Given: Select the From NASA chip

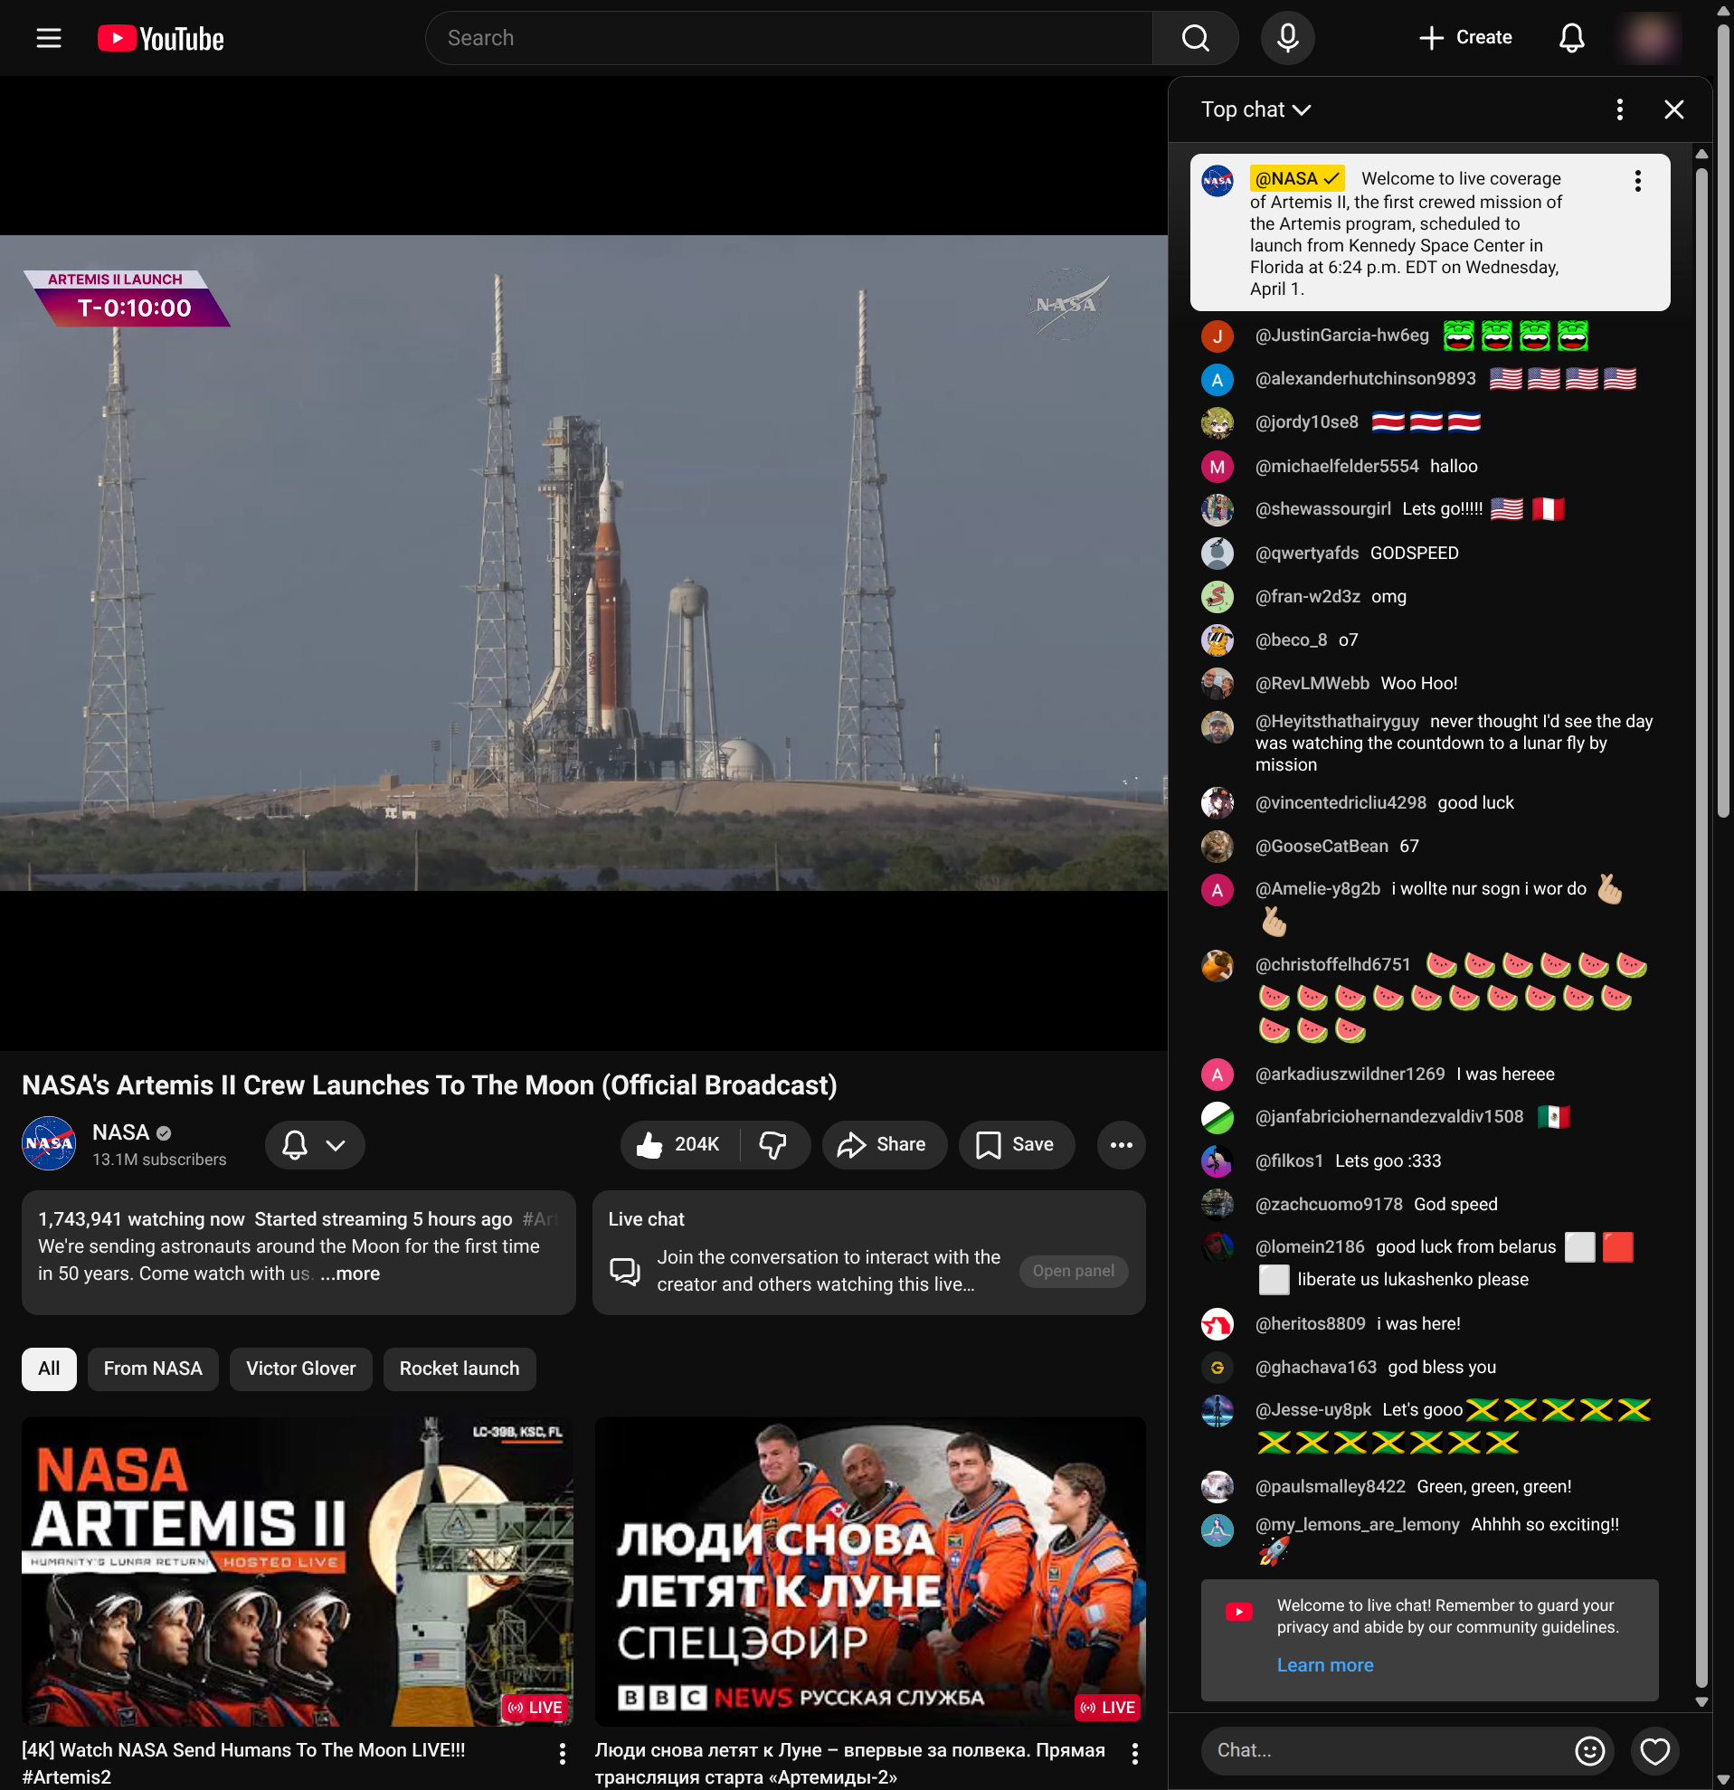Looking at the screenshot, I should [x=153, y=1369].
